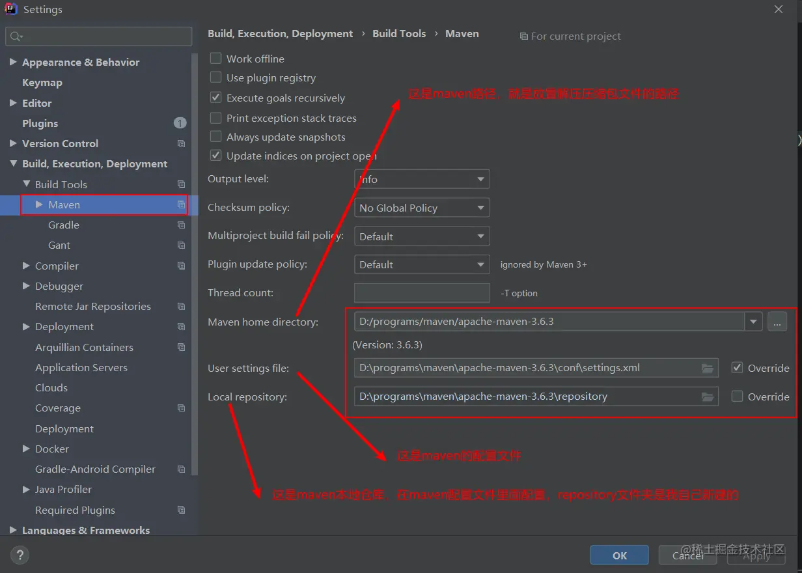This screenshot has width=802, height=573.
Task: Click folder icon in Local repository field
Action: (708, 397)
